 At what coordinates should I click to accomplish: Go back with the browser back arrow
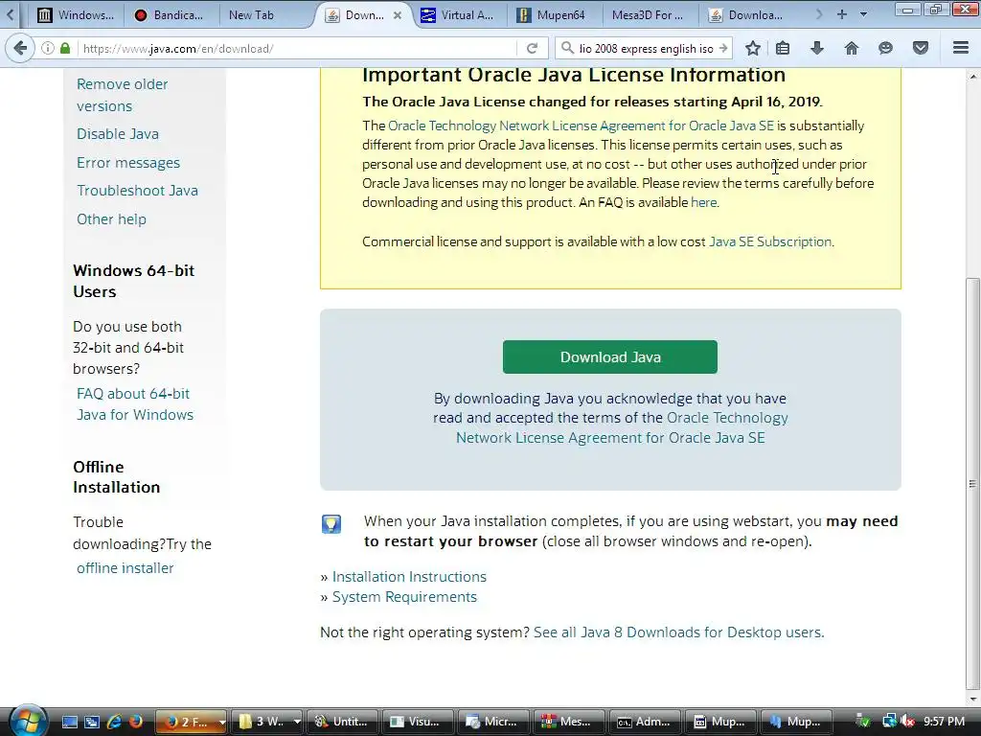pos(20,48)
